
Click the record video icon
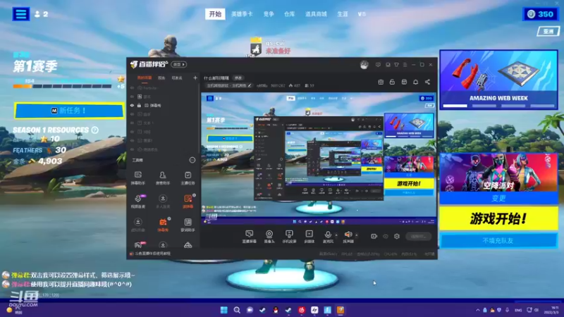click(x=374, y=236)
